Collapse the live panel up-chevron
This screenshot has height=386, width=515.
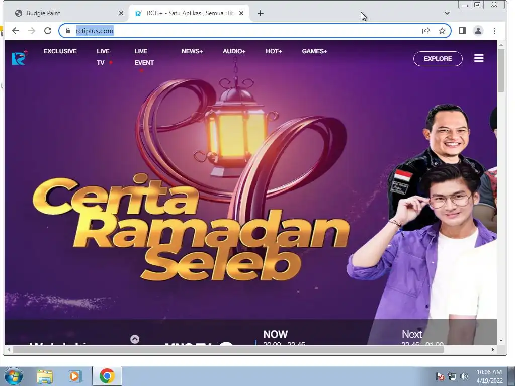[x=135, y=339]
